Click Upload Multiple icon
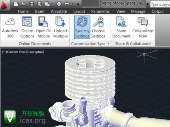 [x=60, y=27]
